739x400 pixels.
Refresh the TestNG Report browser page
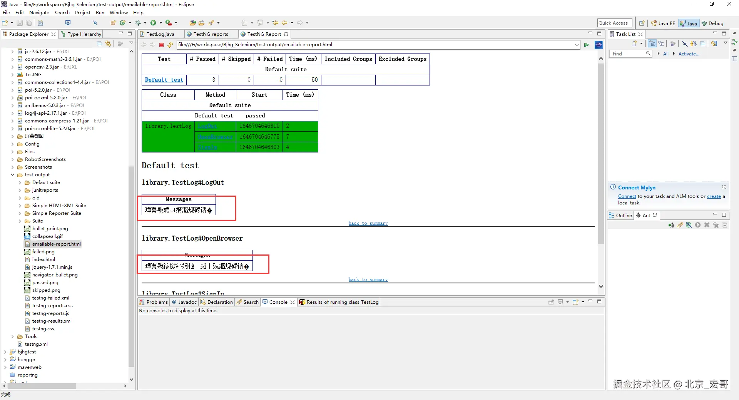click(x=170, y=45)
